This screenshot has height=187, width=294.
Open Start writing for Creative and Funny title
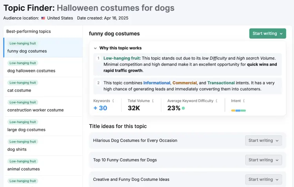point(263,179)
